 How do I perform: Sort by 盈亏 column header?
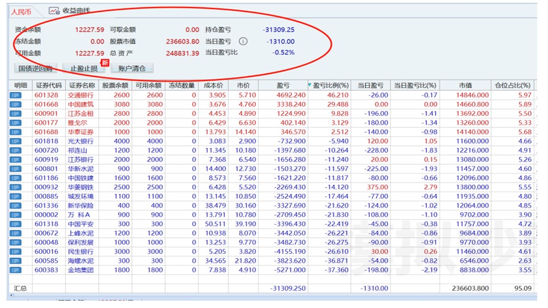pyautogui.click(x=283, y=85)
